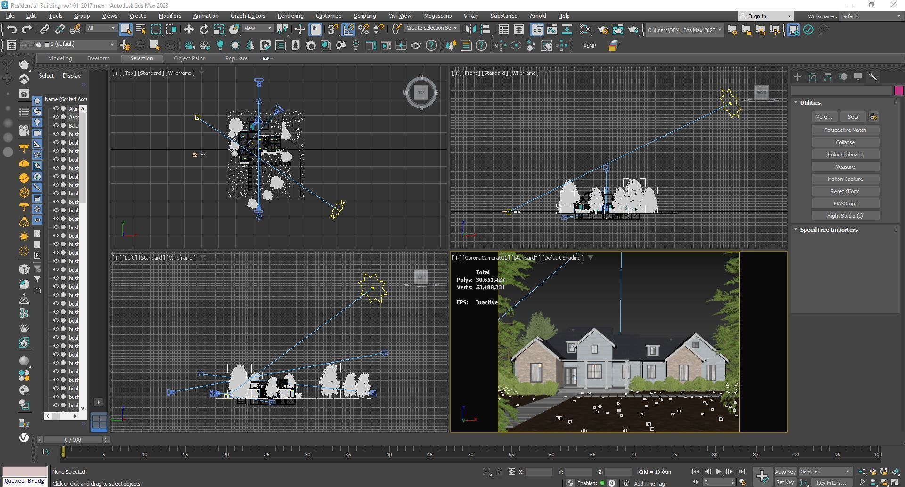Click the X coordinate input field
905x487 pixels.
[x=539, y=471]
